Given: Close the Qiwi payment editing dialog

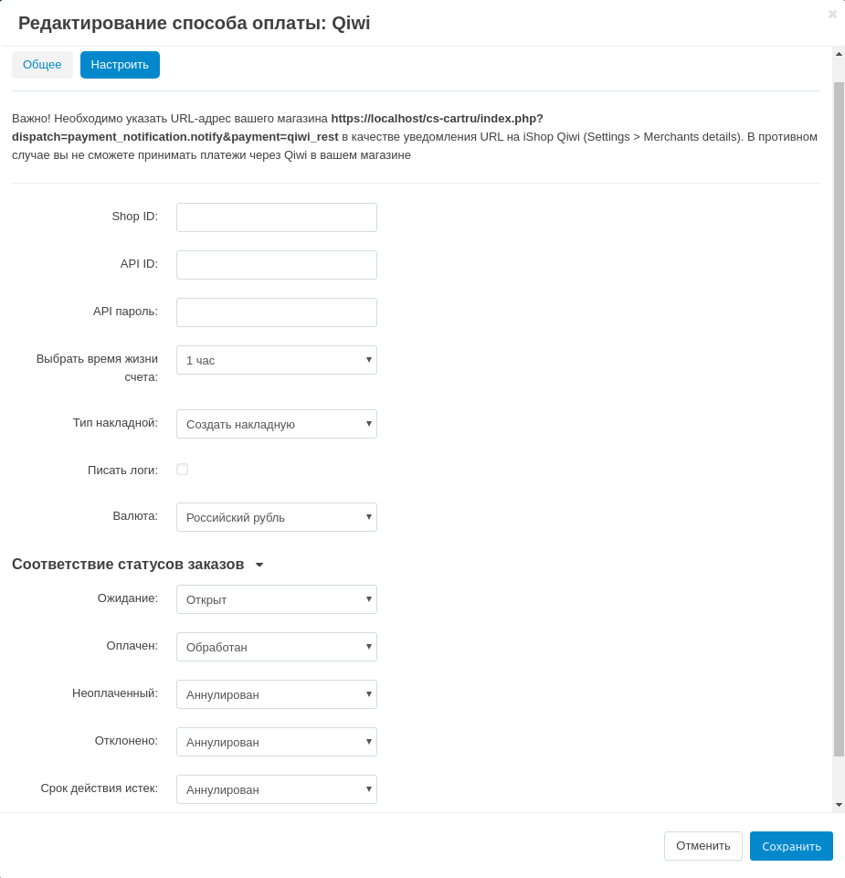Looking at the screenshot, I should point(832,14).
